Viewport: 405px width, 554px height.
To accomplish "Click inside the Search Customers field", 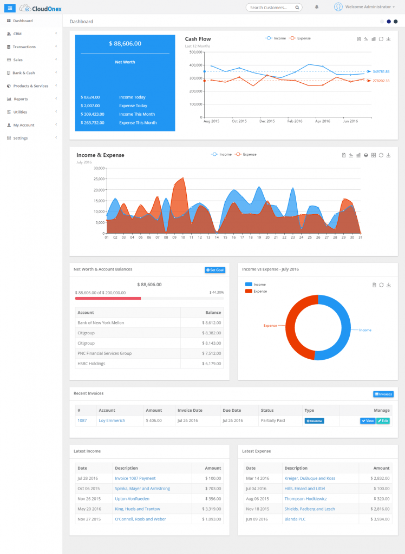I will [271, 8].
